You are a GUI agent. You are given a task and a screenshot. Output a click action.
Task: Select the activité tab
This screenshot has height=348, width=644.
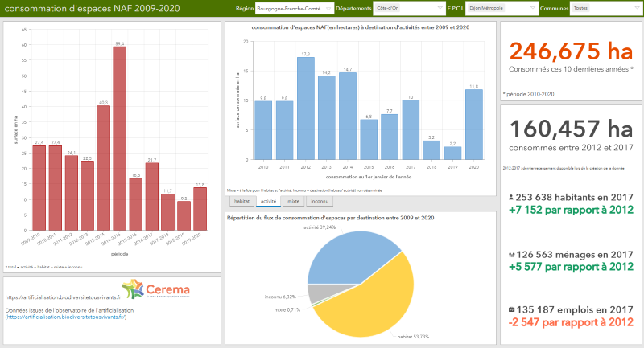[x=267, y=201]
